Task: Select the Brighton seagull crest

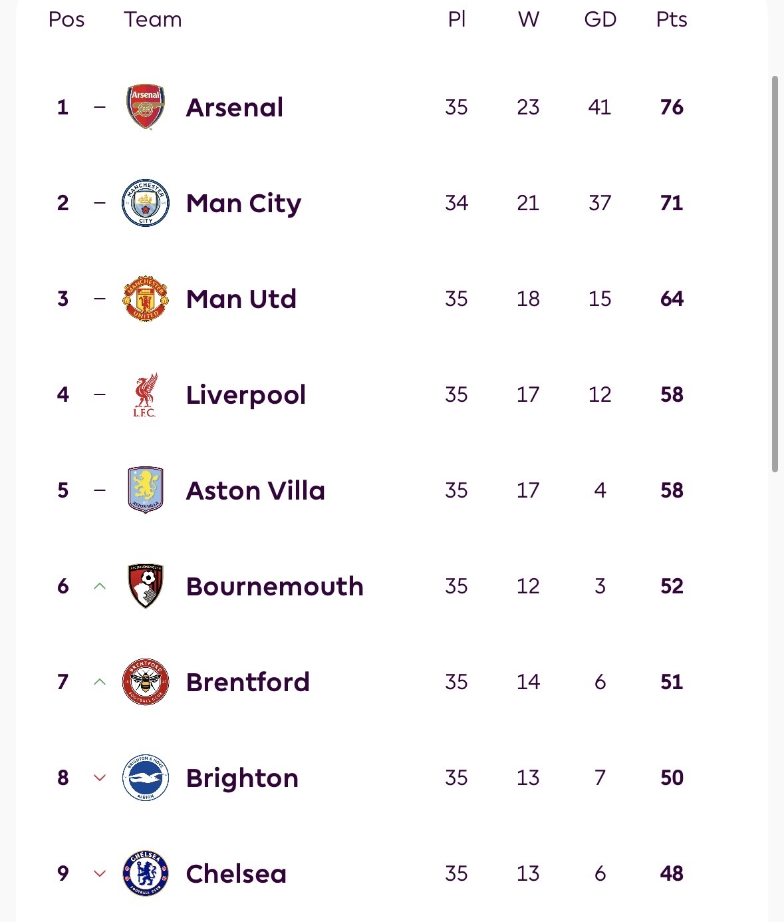Action: point(146,778)
